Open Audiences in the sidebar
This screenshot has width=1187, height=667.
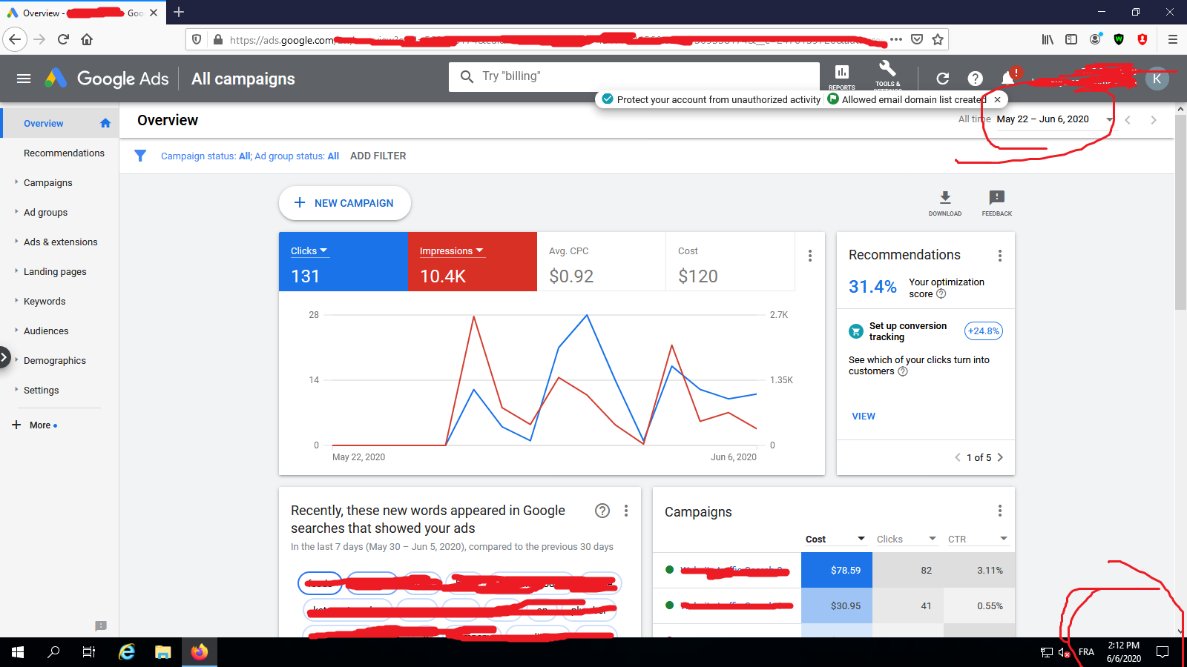(x=46, y=331)
